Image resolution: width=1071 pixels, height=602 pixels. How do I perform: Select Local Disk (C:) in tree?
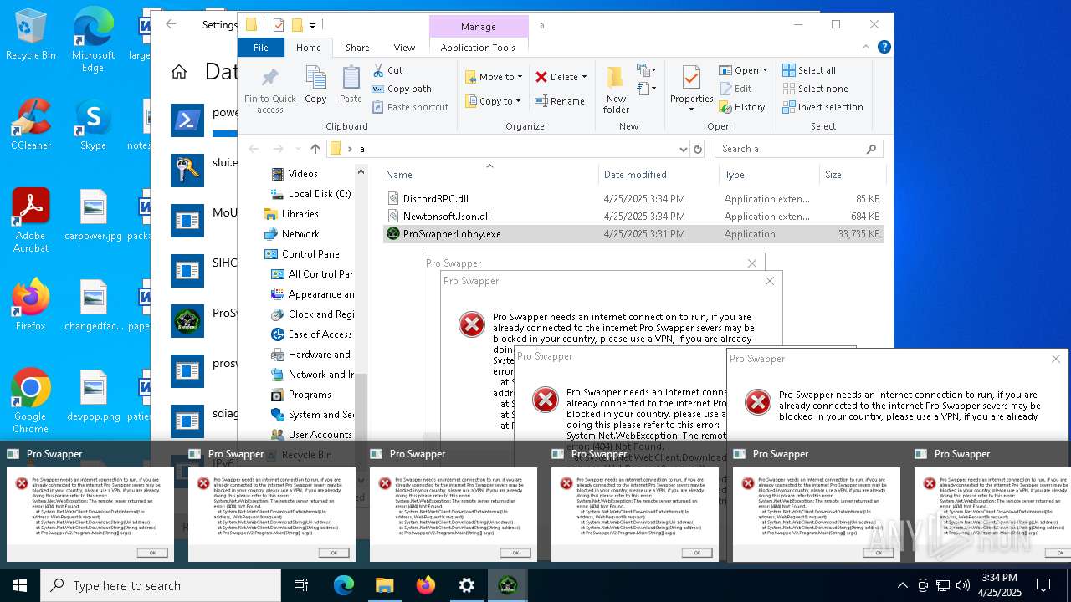click(310, 194)
